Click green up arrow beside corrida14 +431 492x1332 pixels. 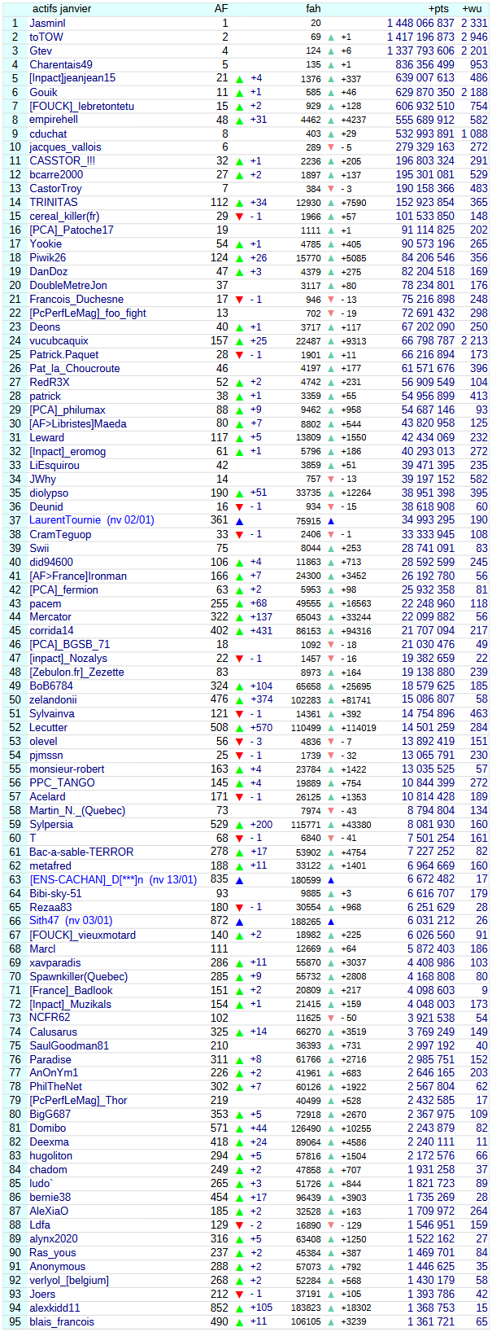click(x=239, y=632)
